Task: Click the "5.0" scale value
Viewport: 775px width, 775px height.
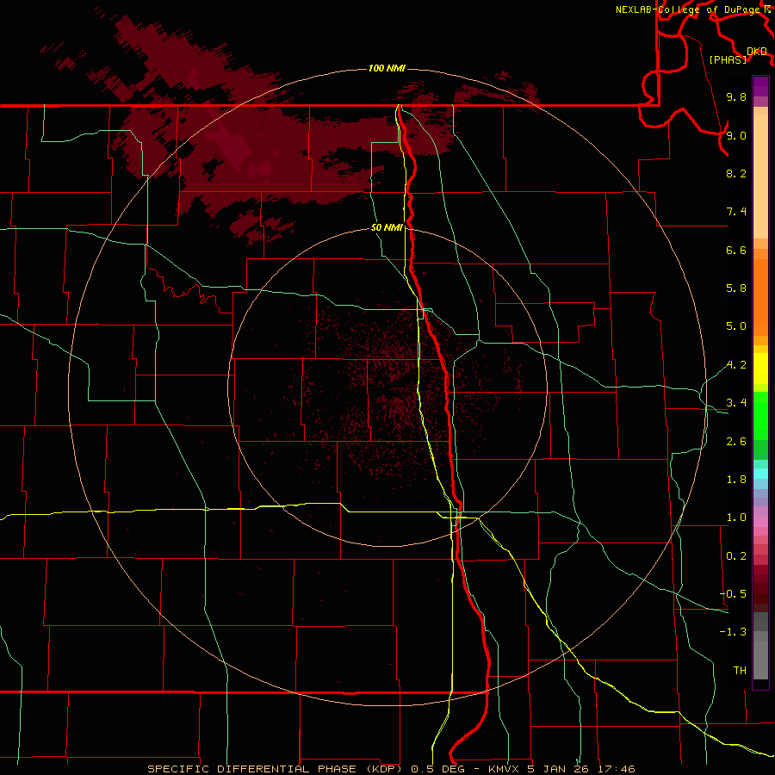Action: [736, 326]
